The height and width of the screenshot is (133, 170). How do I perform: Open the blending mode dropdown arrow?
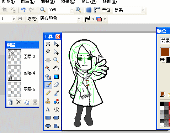pyautogui.click(x=105, y=19)
